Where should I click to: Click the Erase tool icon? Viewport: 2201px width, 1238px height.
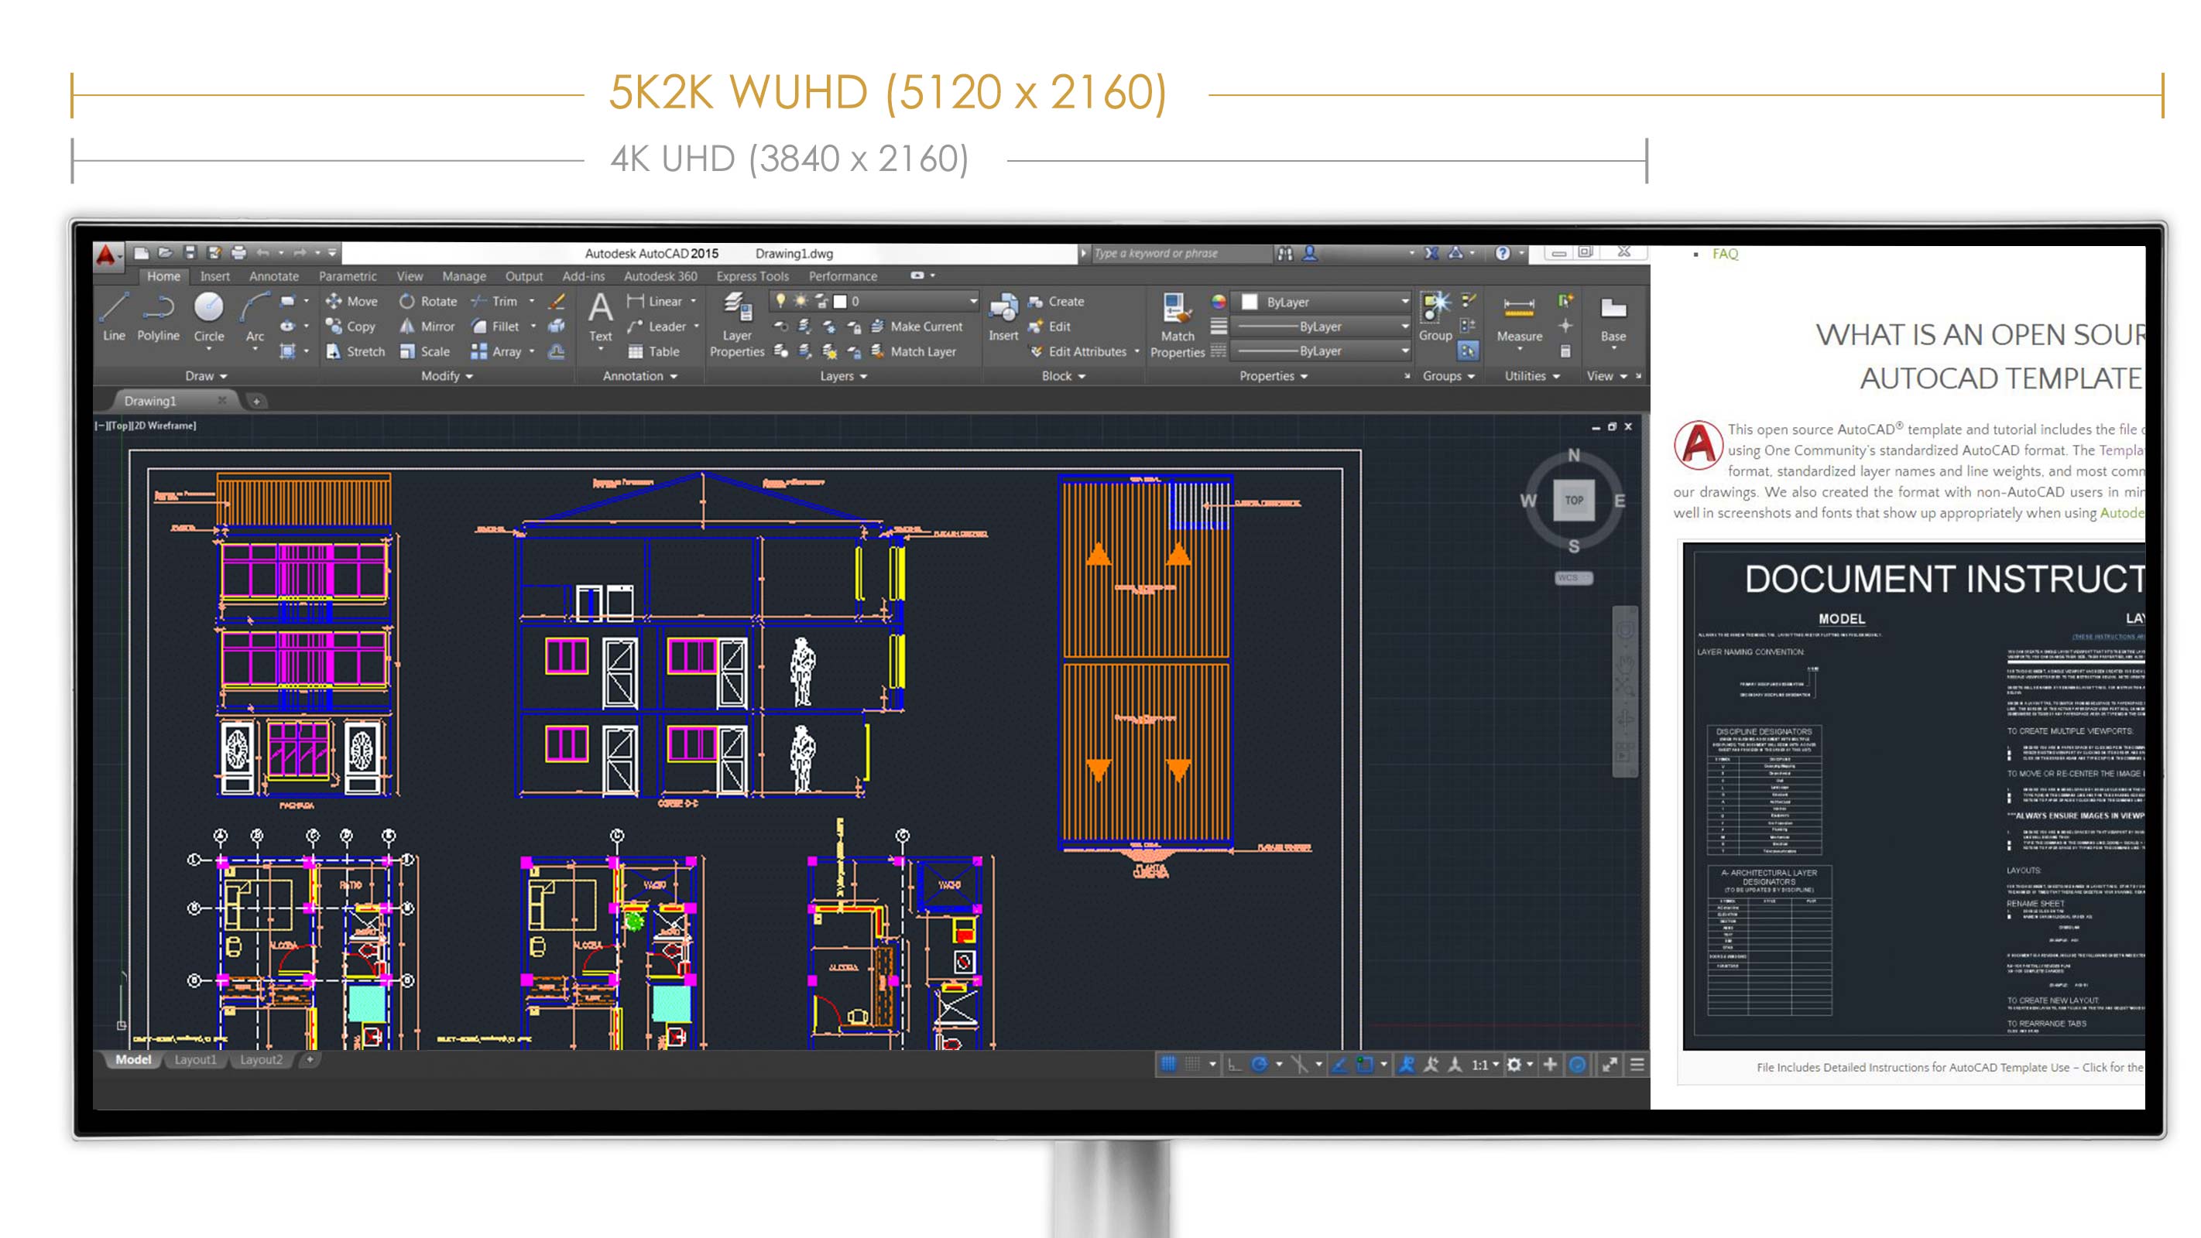557,302
